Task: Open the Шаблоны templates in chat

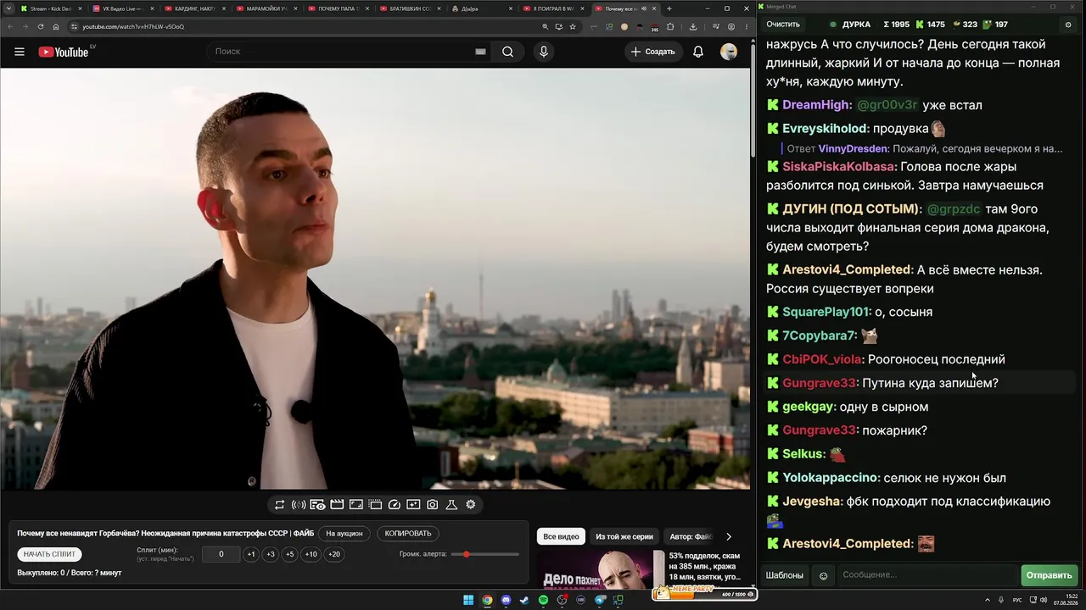Action: point(785,575)
